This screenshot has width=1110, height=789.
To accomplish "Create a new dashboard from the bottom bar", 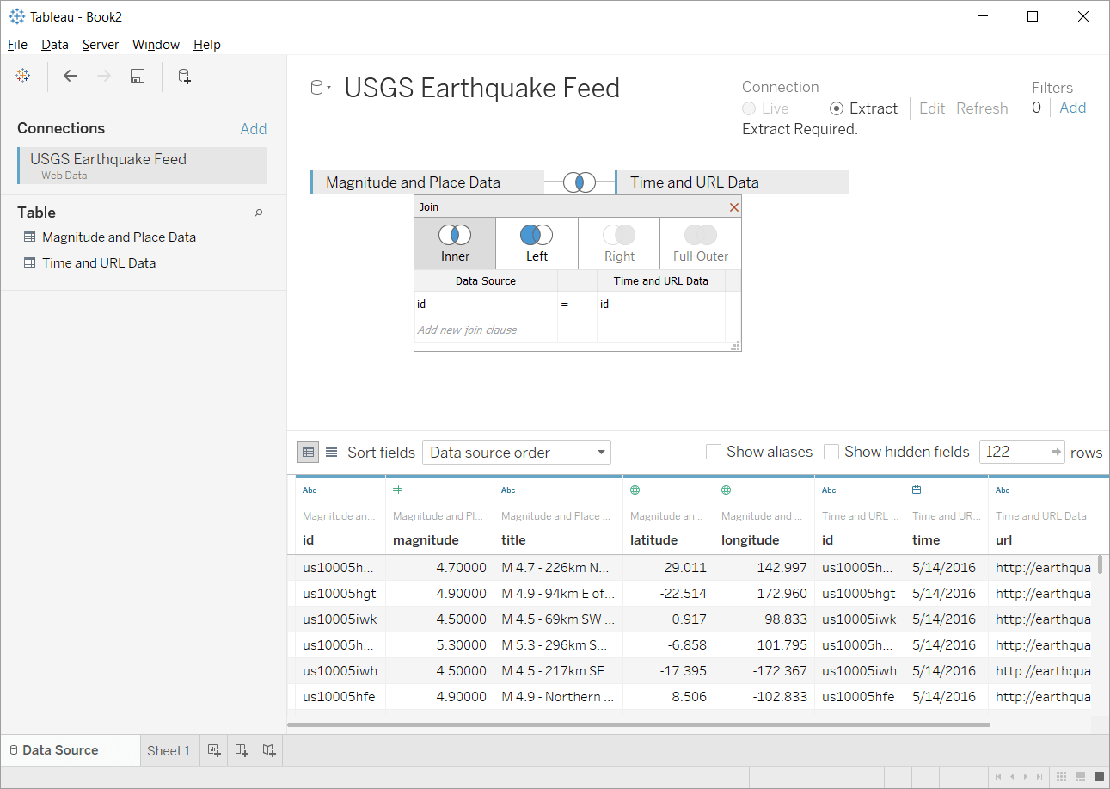I will point(241,749).
